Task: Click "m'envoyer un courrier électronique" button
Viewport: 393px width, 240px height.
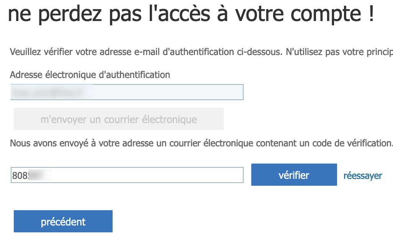Action: pos(119,119)
